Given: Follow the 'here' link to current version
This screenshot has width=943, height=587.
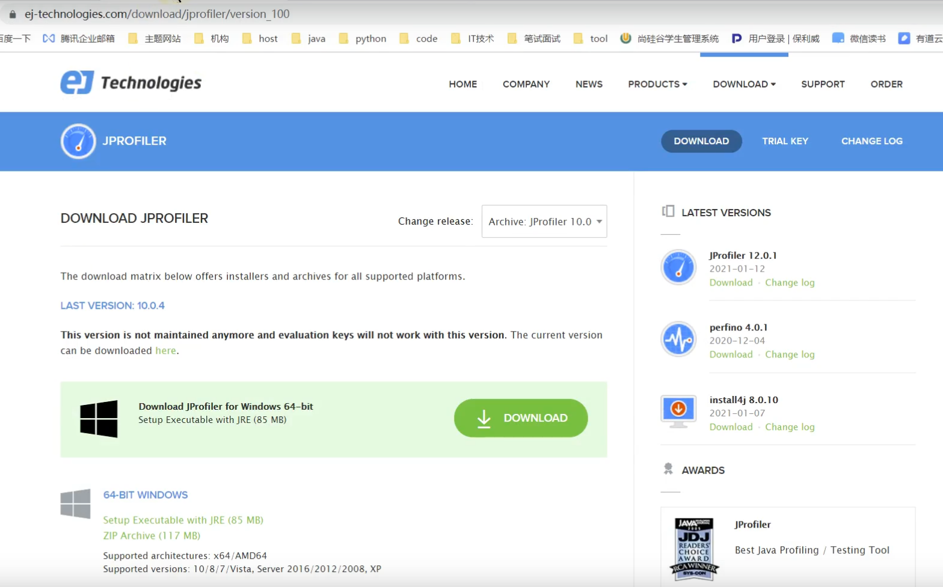Looking at the screenshot, I should [x=165, y=350].
